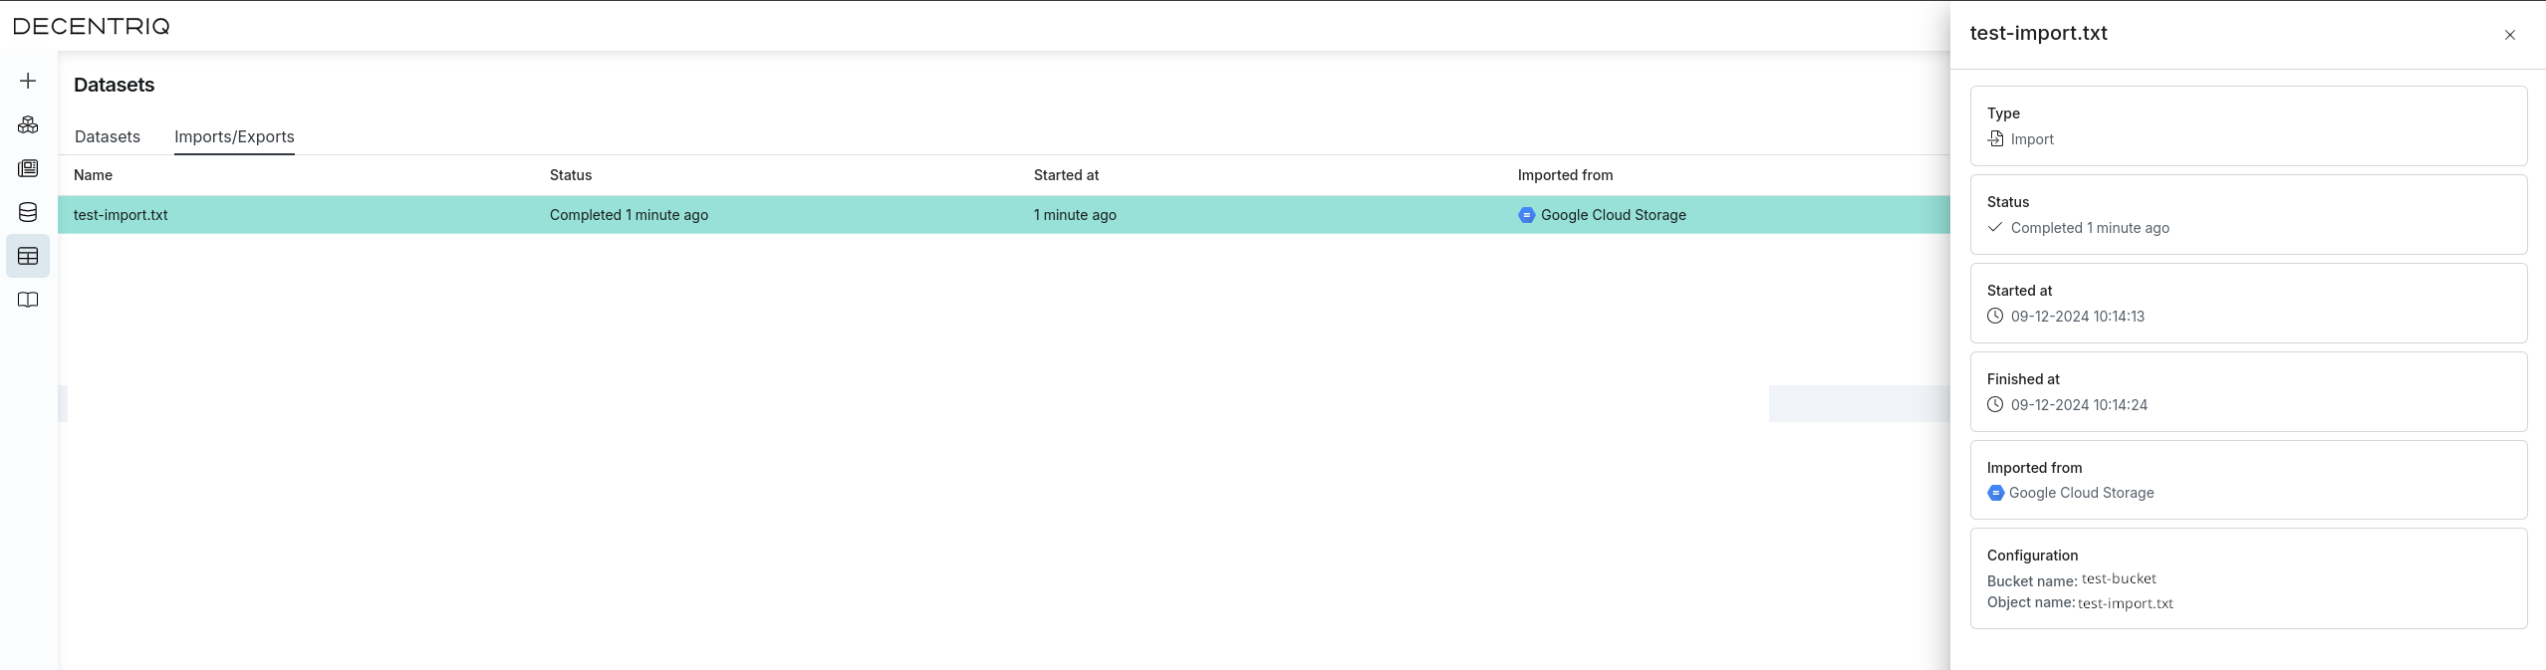Click the Decentriq logo
This screenshot has height=670, width=2546.
tap(92, 26)
